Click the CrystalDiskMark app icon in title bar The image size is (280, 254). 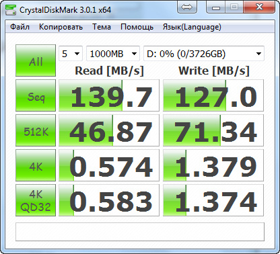[11, 9]
